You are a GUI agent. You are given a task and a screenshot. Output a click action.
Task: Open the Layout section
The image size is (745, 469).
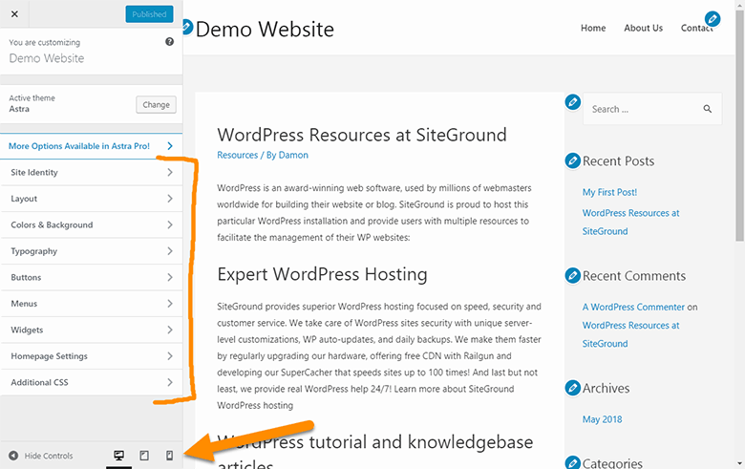pyautogui.click(x=92, y=199)
